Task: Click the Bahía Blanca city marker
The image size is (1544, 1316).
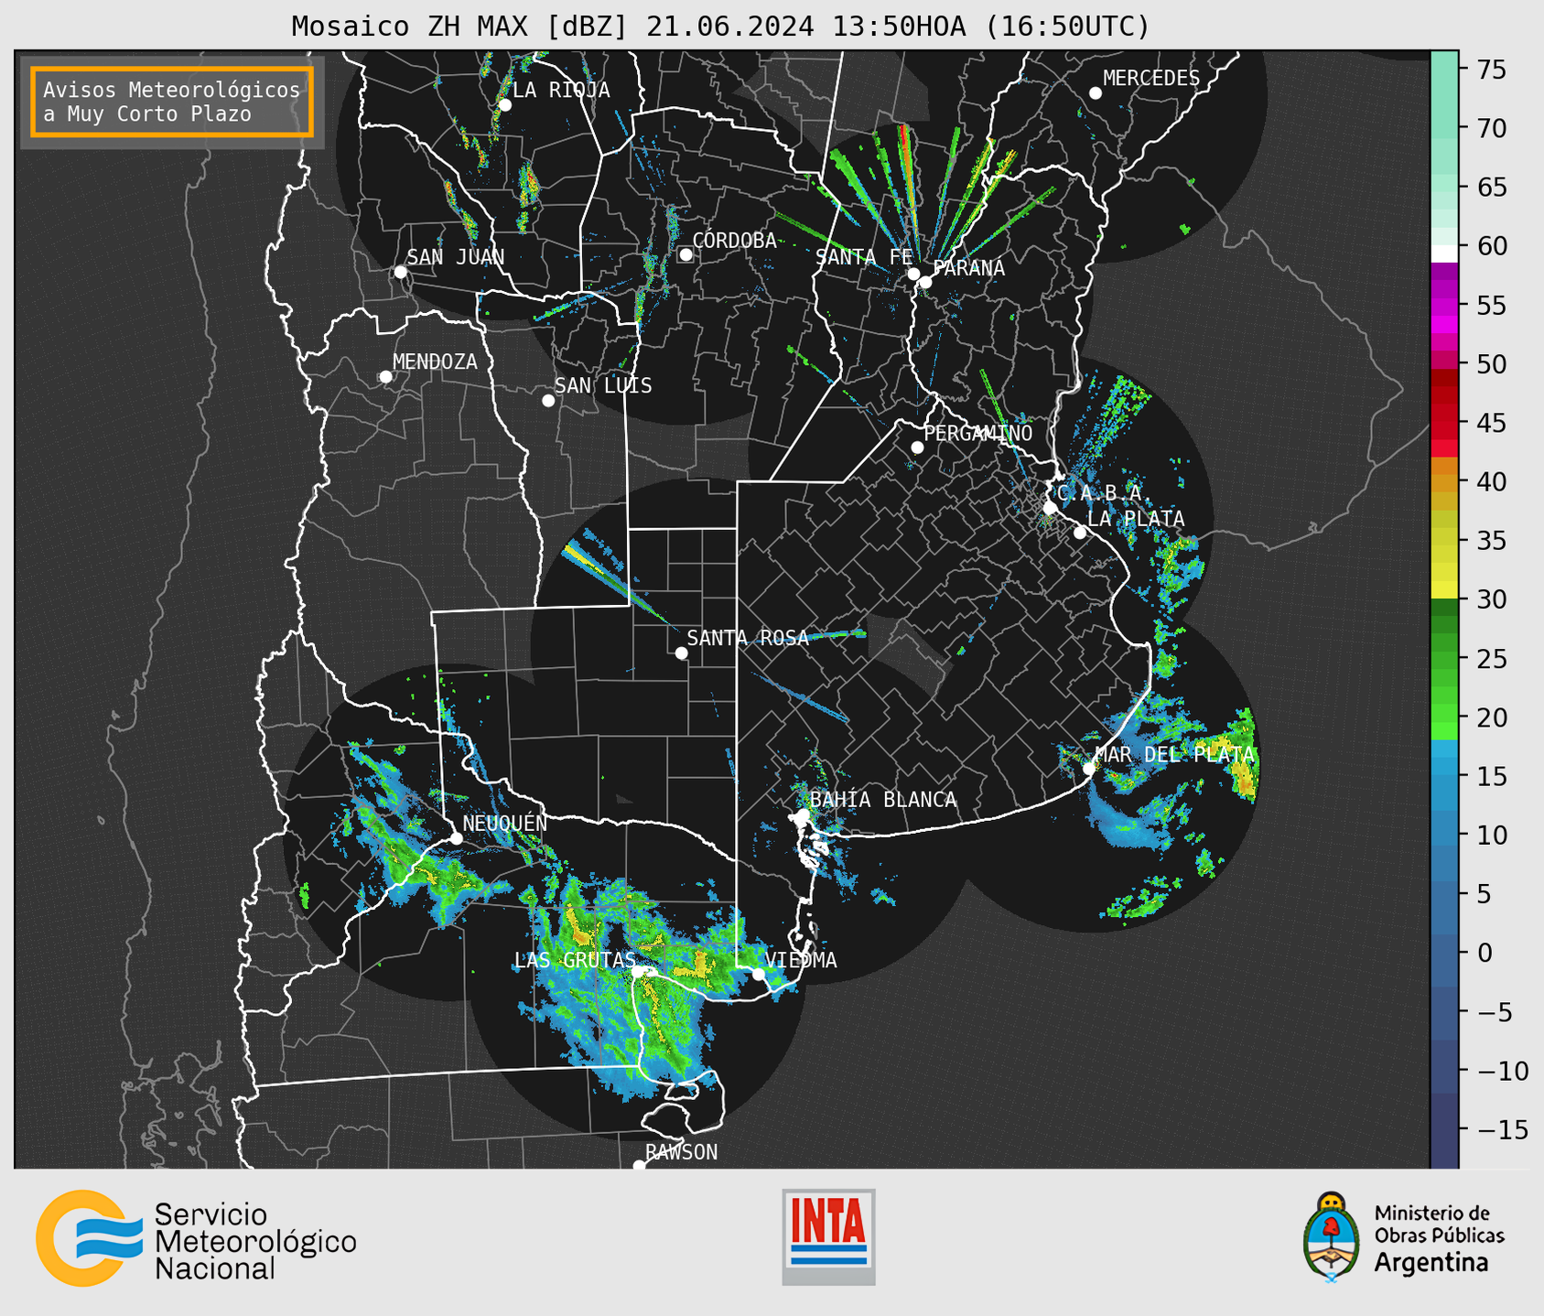Action: click(803, 814)
